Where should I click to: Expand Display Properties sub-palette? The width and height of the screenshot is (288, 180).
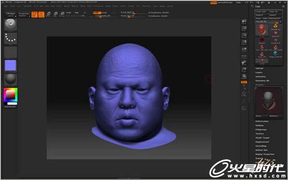265,154
